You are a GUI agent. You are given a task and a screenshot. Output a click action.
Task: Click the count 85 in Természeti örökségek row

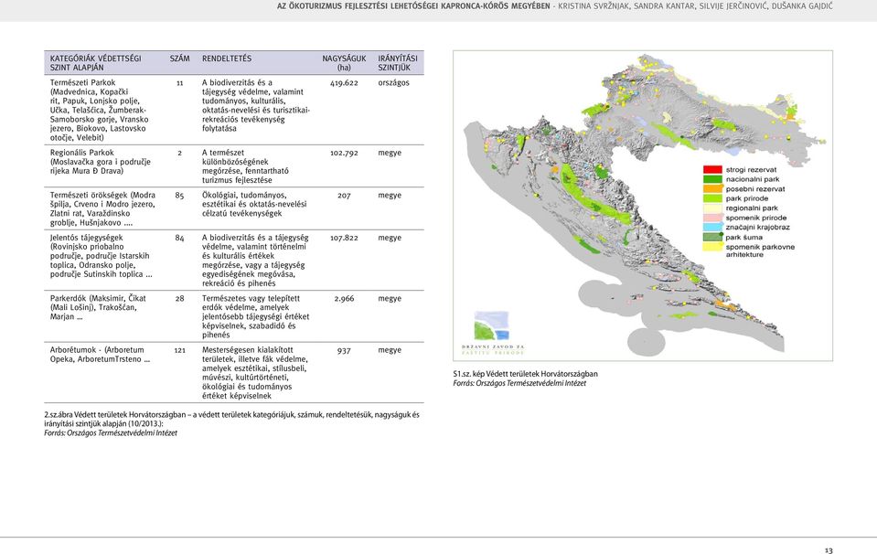[x=179, y=195]
